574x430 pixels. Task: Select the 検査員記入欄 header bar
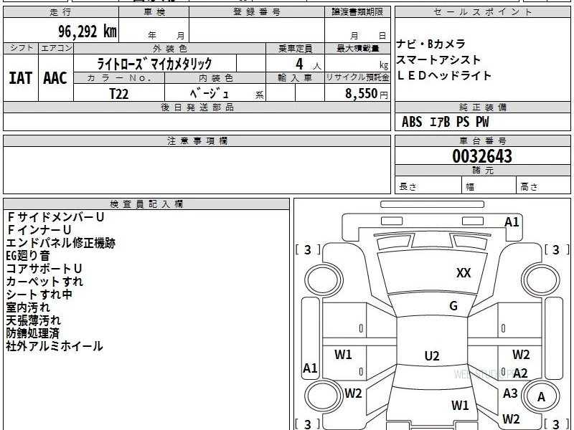146,204
